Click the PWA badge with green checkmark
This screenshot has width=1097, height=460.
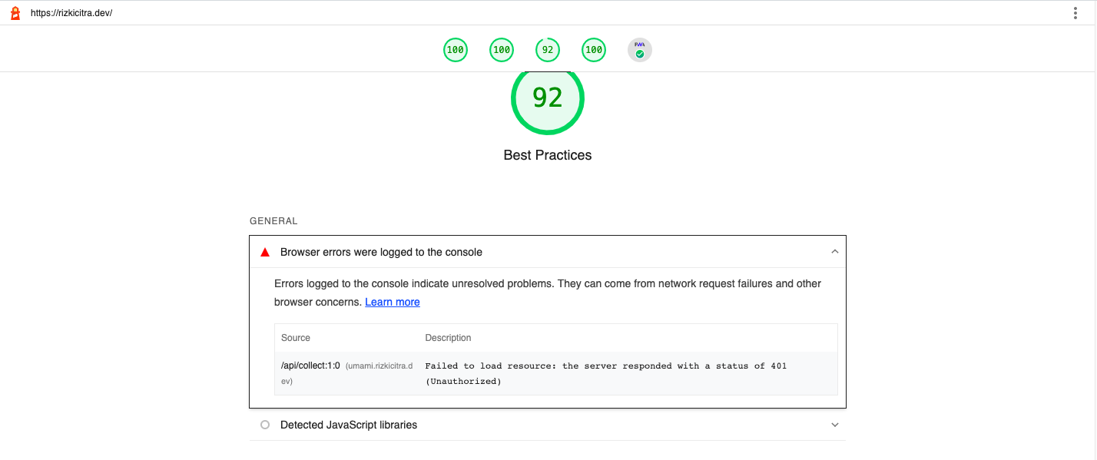click(639, 49)
